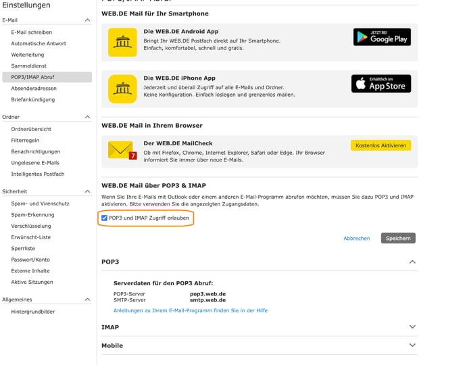Collapse the Allgemeines sidebar group

[87, 299]
